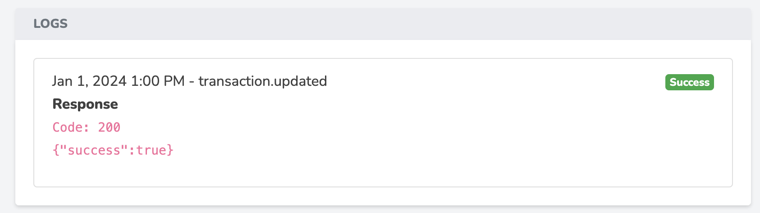Image resolution: width=760 pixels, height=213 pixels.
Task: Click the dash between time and event name
Action: [x=192, y=82]
